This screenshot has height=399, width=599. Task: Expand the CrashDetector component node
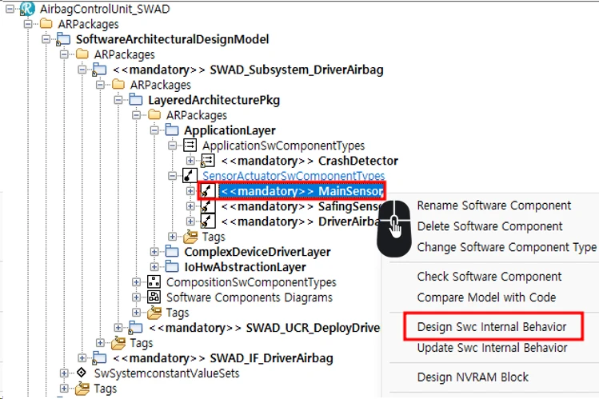pyautogui.click(x=190, y=161)
